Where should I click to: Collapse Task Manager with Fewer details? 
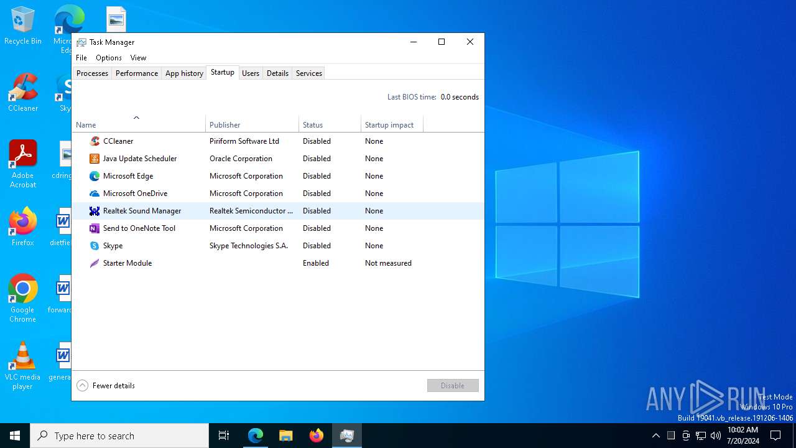click(106, 386)
